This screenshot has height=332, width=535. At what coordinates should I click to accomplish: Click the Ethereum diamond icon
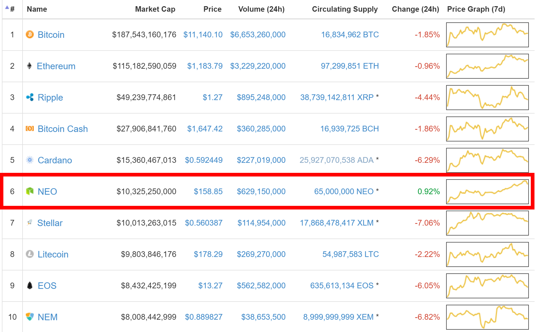(x=29, y=66)
